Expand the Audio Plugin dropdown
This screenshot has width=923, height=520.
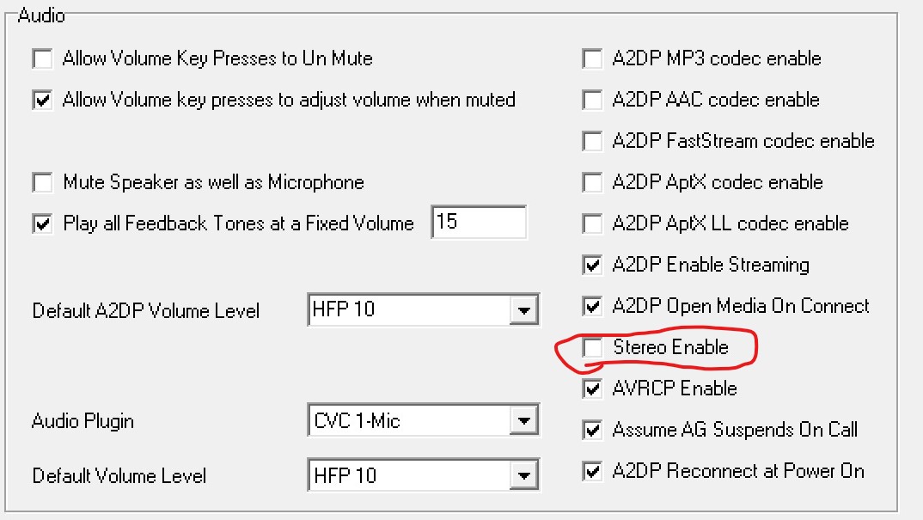point(522,421)
